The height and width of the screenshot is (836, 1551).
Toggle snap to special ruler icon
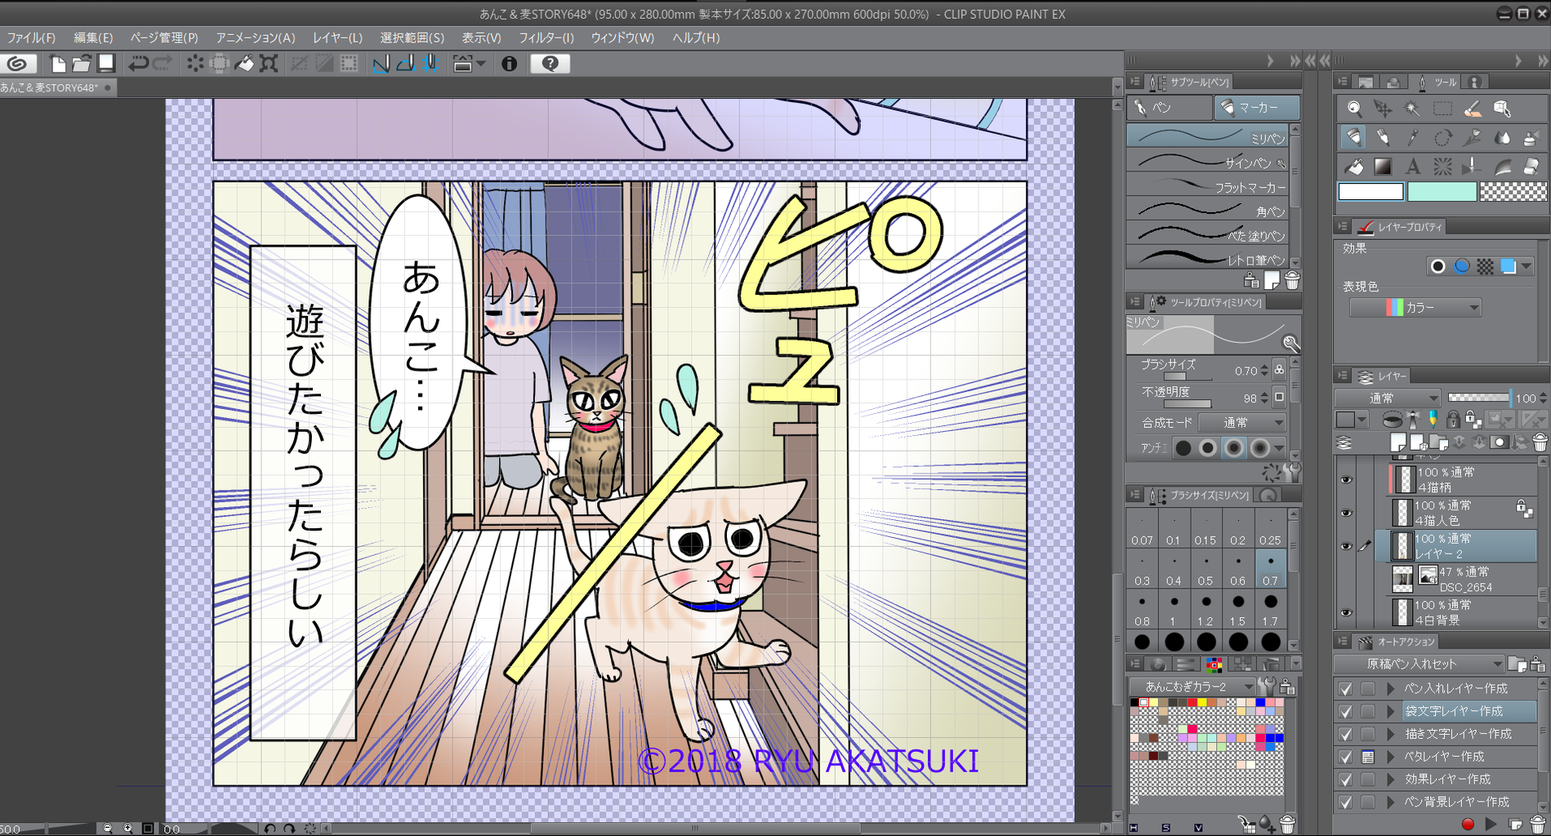click(x=406, y=64)
